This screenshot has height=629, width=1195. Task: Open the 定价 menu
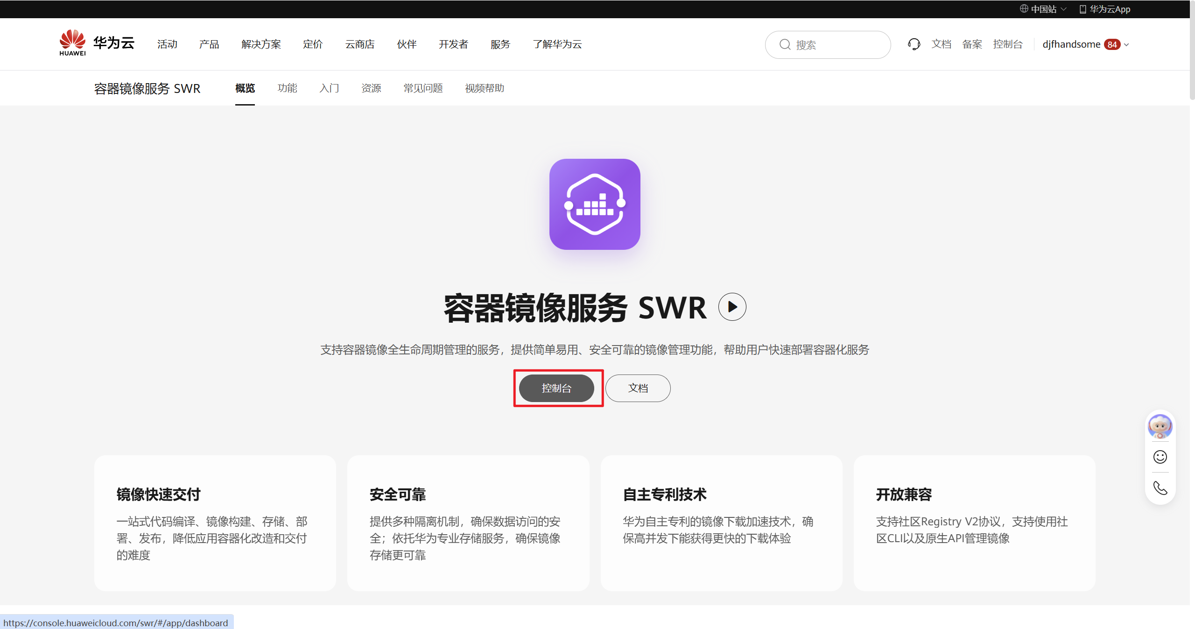pos(313,44)
